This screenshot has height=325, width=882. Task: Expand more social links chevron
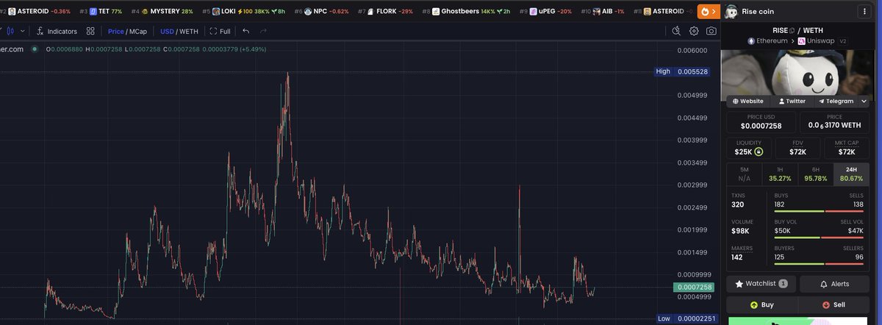[x=864, y=101]
